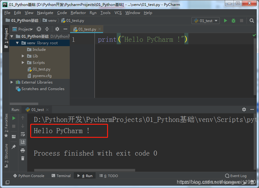Image resolution: width=259 pixels, height=188 pixels.
Task: Open Project panel settings gear
Action: coord(57,29)
